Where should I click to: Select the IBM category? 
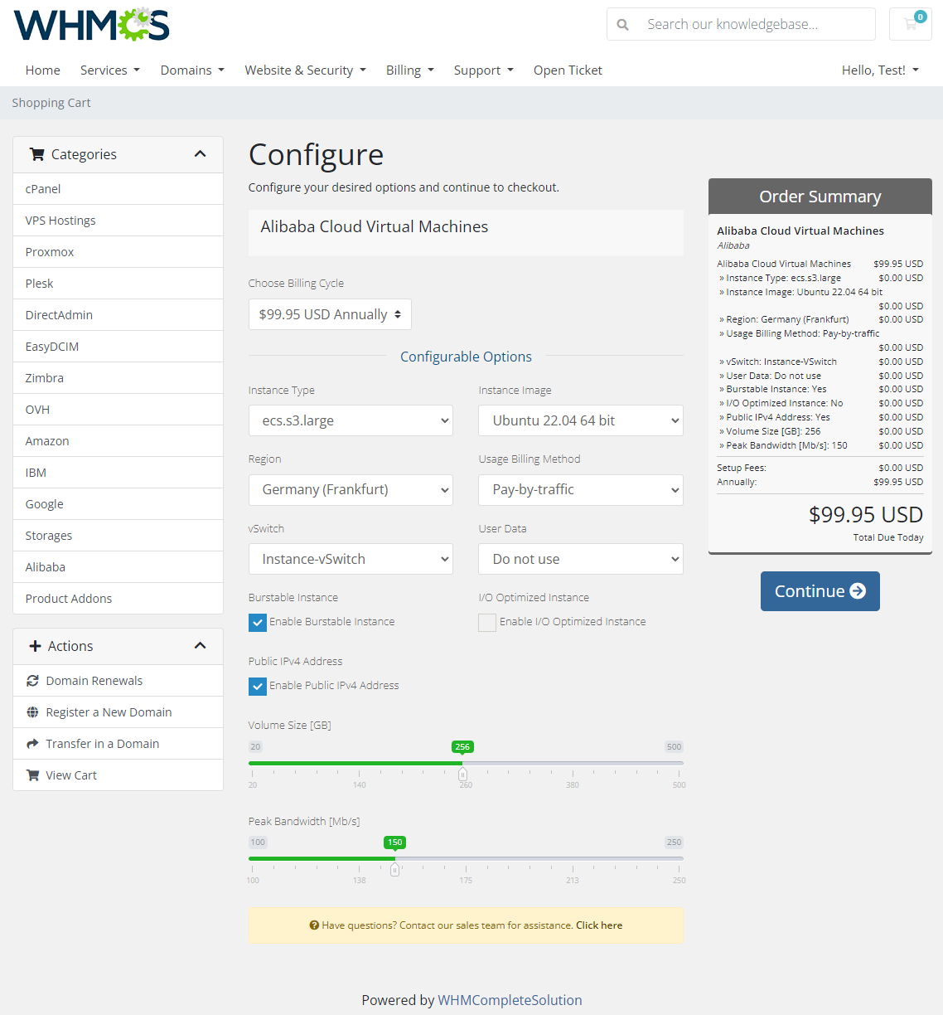tap(118, 473)
